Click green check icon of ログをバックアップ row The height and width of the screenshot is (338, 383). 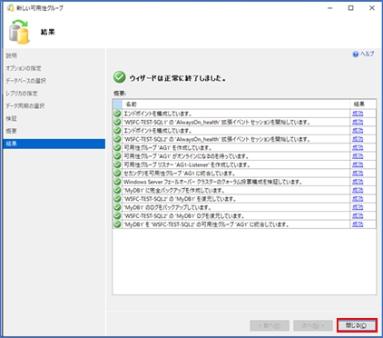pyautogui.click(x=117, y=207)
